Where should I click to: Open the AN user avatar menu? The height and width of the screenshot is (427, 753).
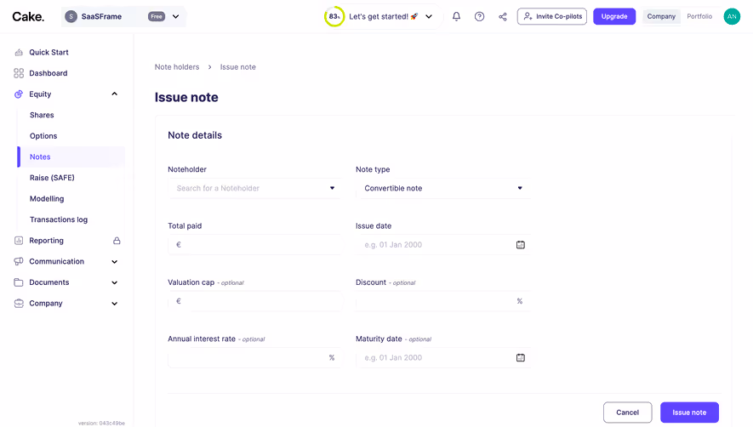coord(732,16)
